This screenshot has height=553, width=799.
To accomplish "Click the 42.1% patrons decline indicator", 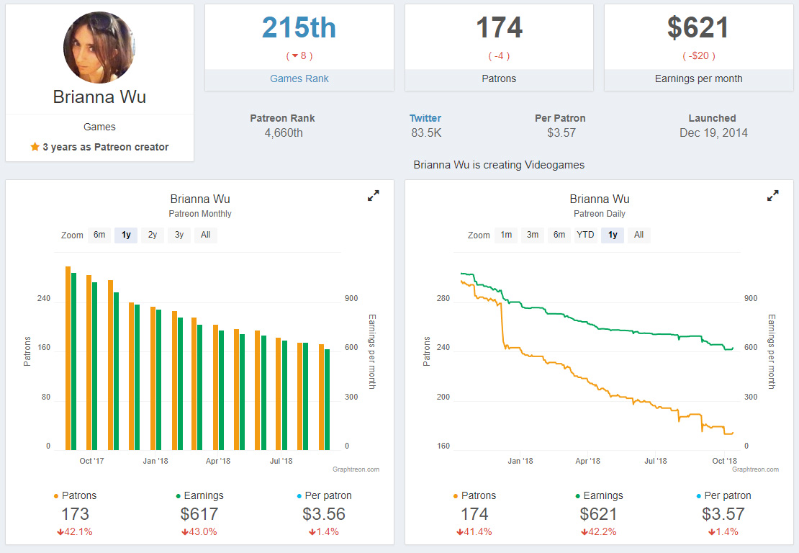I will [75, 531].
